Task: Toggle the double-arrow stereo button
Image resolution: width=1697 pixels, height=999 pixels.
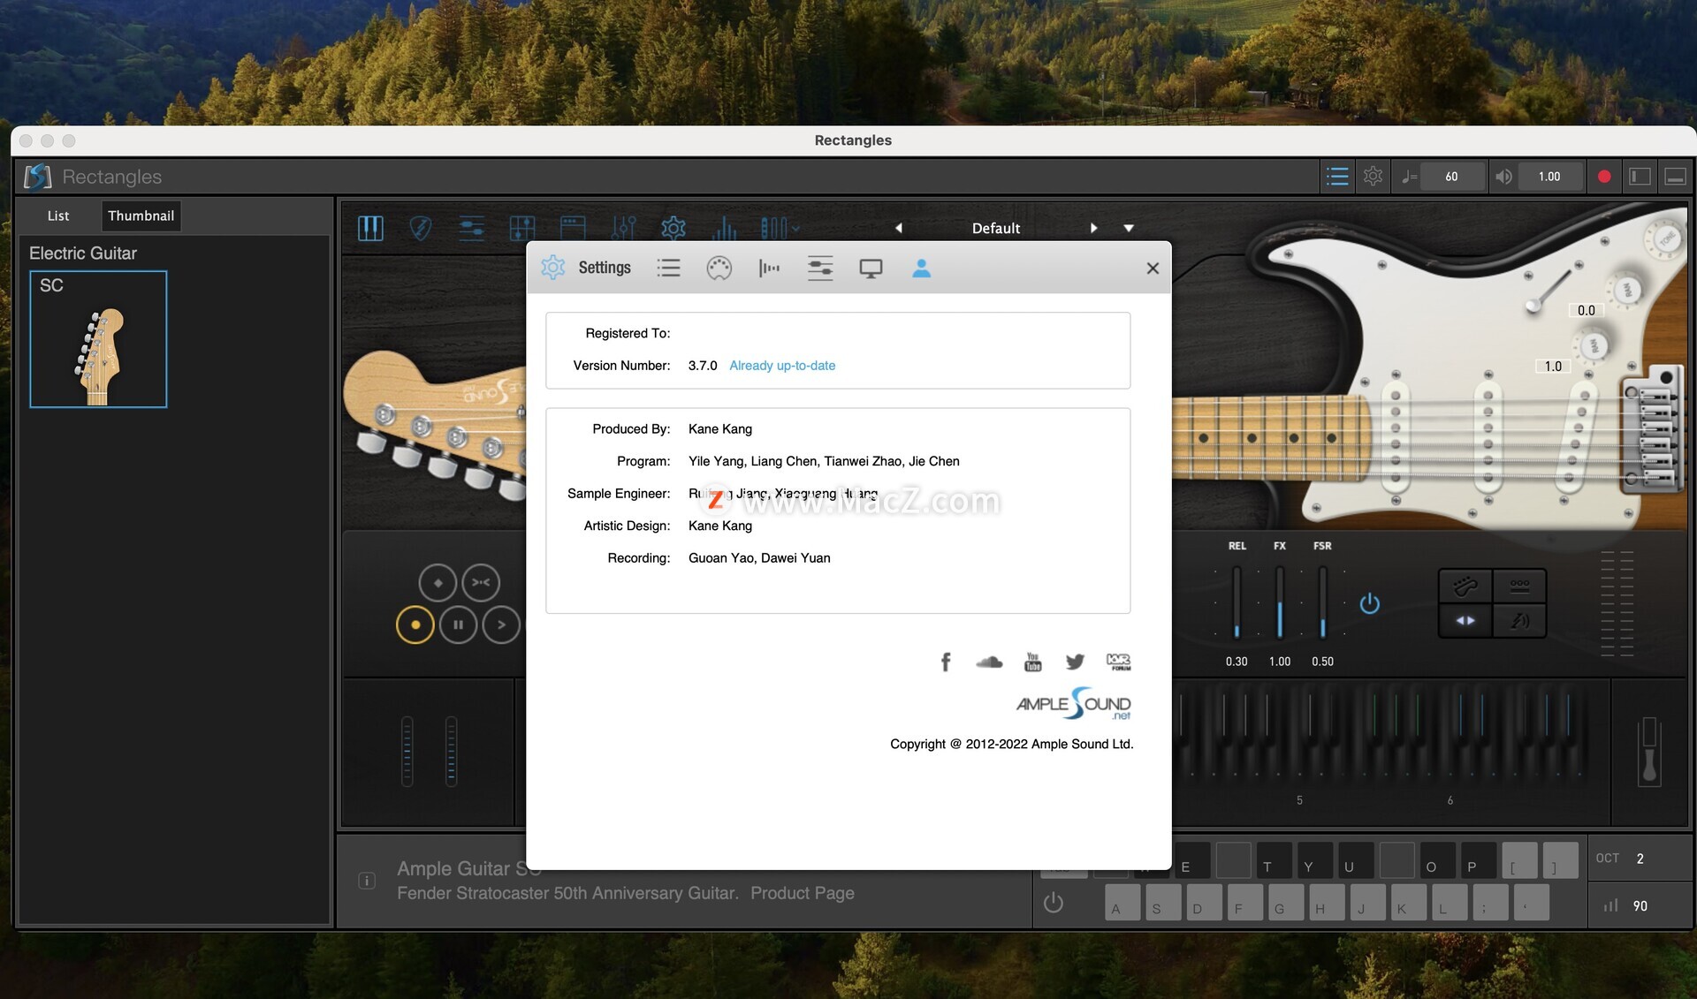Action: tap(1465, 620)
